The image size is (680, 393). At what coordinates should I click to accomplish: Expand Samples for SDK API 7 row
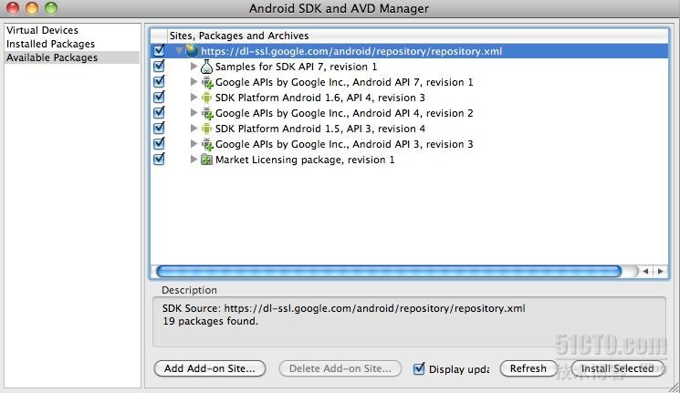[x=194, y=67]
